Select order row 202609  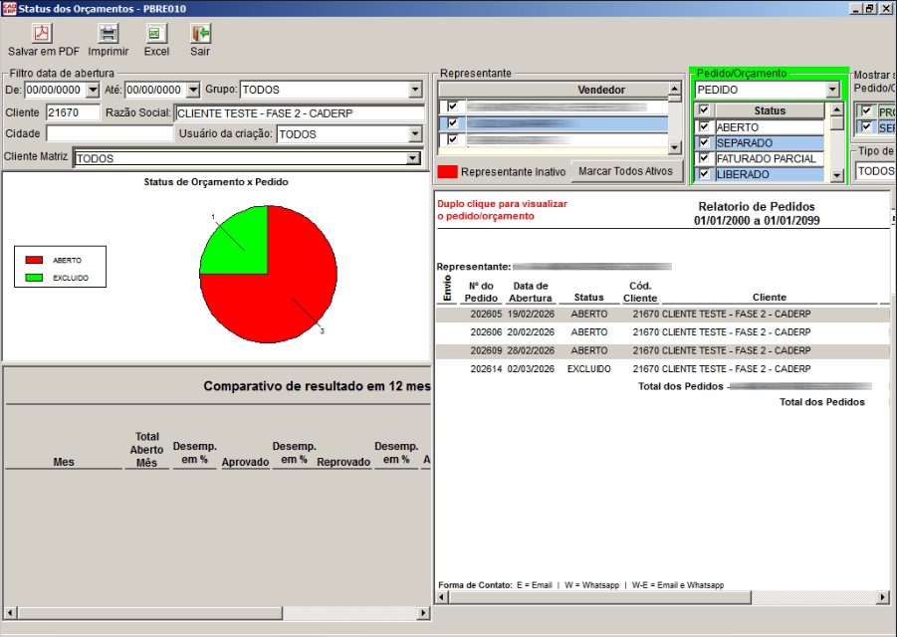(x=662, y=350)
